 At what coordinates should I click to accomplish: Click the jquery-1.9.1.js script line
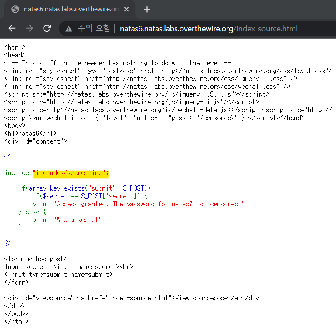137,94
